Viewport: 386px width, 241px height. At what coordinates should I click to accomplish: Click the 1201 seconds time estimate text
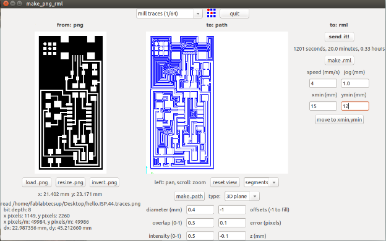point(339,49)
